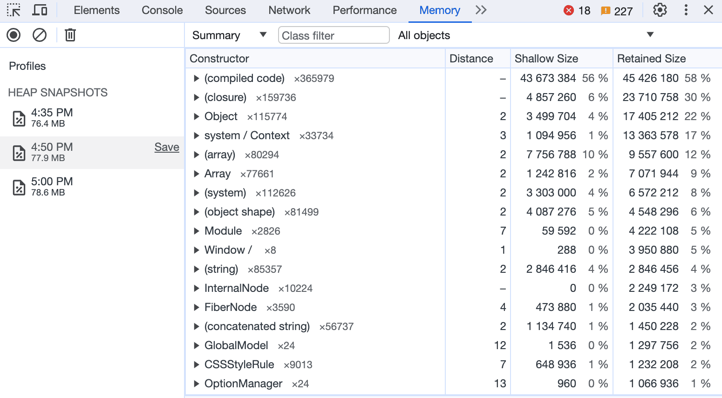This screenshot has height=398, width=722.
Task: Save the 4:50 PM snapshot
Action: [x=167, y=147]
